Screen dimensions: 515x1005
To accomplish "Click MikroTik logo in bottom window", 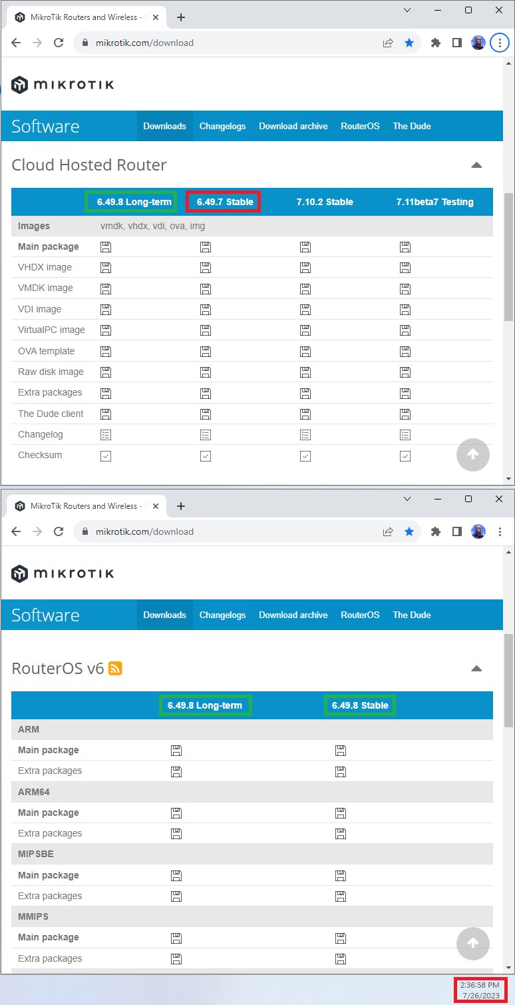I will [x=63, y=573].
